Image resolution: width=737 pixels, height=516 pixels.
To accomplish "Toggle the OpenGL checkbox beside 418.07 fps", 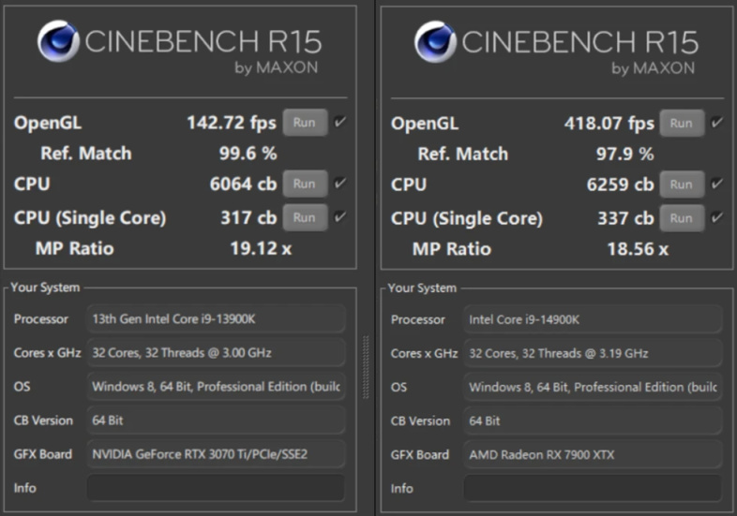I will click(x=716, y=123).
